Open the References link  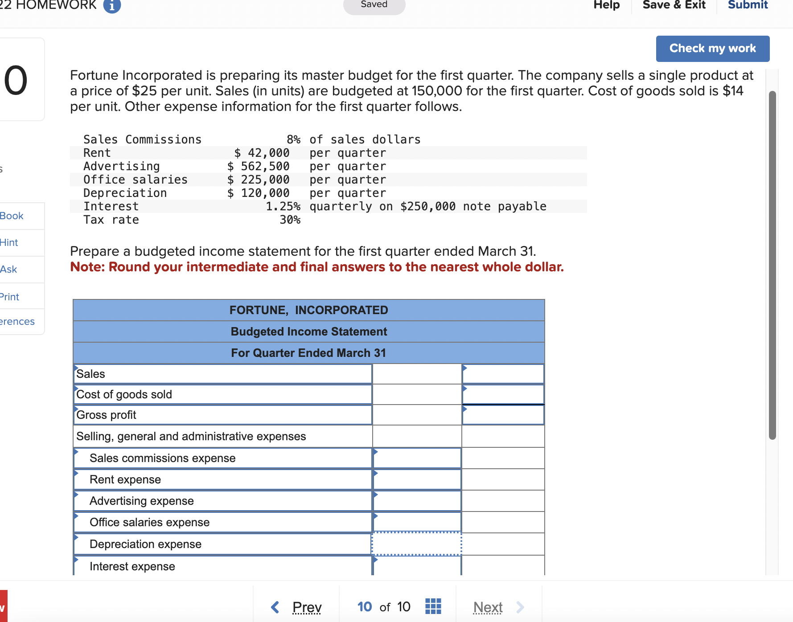17,321
